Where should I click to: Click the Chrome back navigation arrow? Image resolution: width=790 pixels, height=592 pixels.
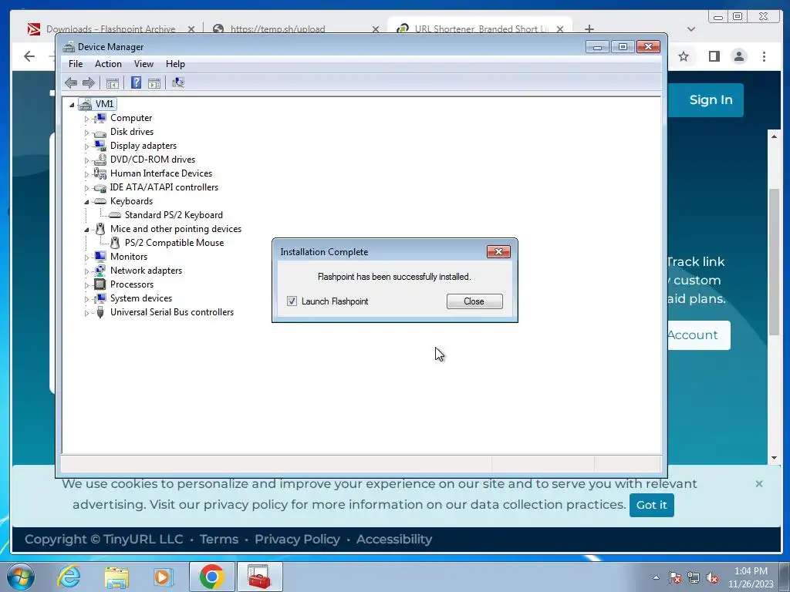click(x=29, y=56)
